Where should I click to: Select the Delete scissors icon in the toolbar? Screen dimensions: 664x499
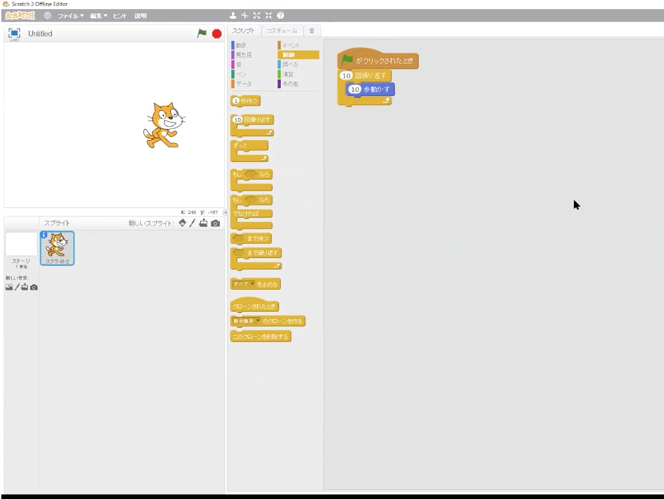coord(244,16)
